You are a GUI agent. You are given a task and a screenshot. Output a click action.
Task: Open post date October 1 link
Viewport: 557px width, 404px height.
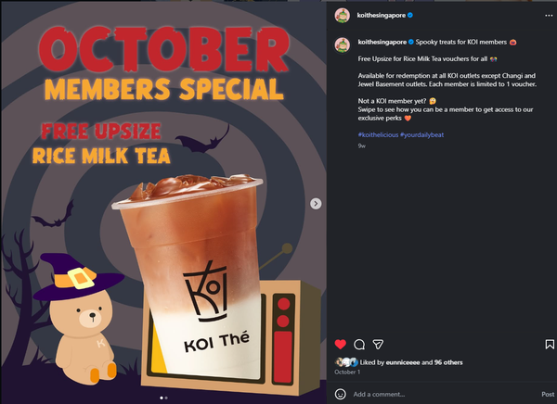tap(347, 372)
